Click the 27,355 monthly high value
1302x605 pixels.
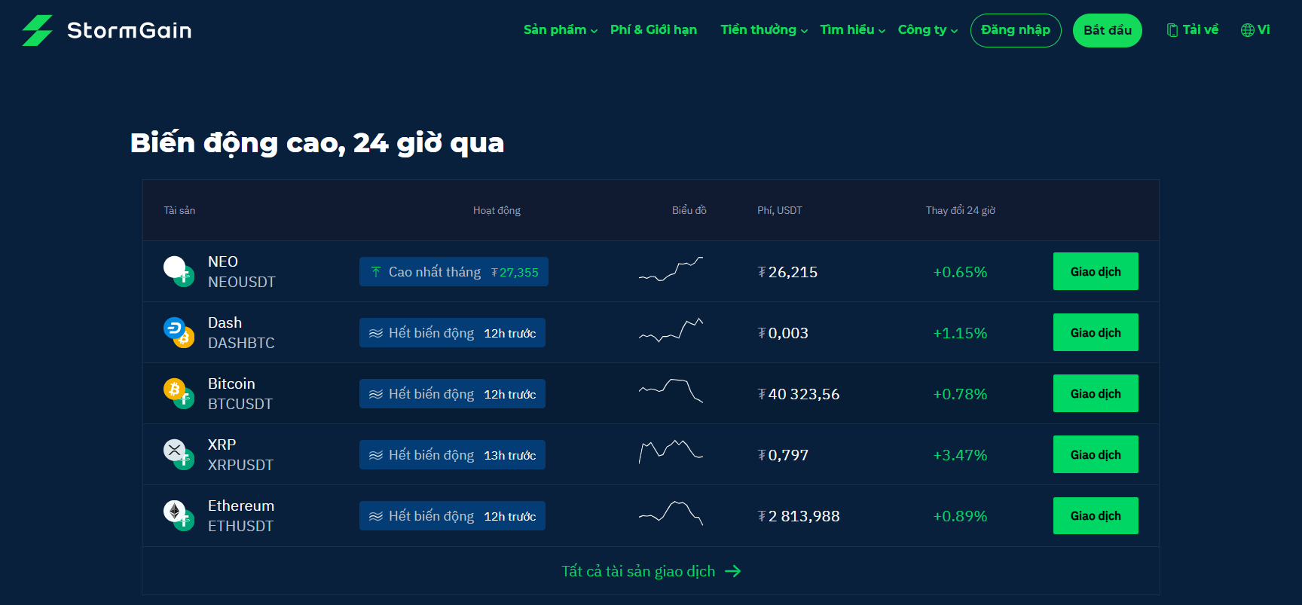(x=515, y=273)
